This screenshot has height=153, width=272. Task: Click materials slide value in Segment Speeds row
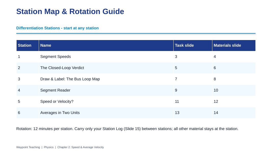[x=234, y=57]
